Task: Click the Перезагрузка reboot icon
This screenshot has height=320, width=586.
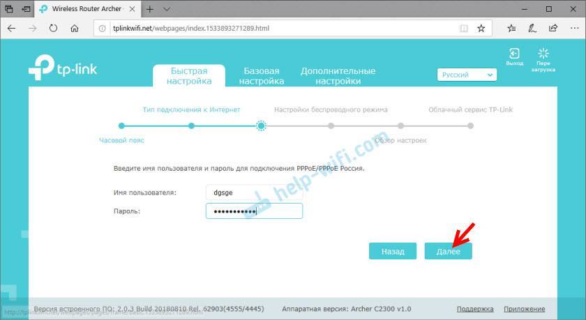Action: click(543, 59)
